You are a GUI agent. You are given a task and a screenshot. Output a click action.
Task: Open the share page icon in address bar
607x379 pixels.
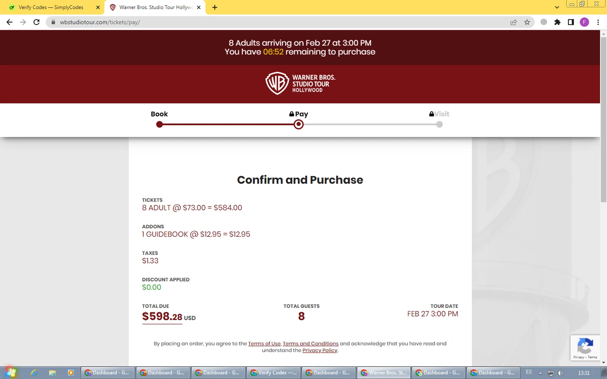tap(514, 22)
